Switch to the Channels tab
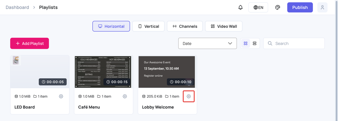Image resolution: width=338 pixels, height=121 pixels. tap(185, 26)
